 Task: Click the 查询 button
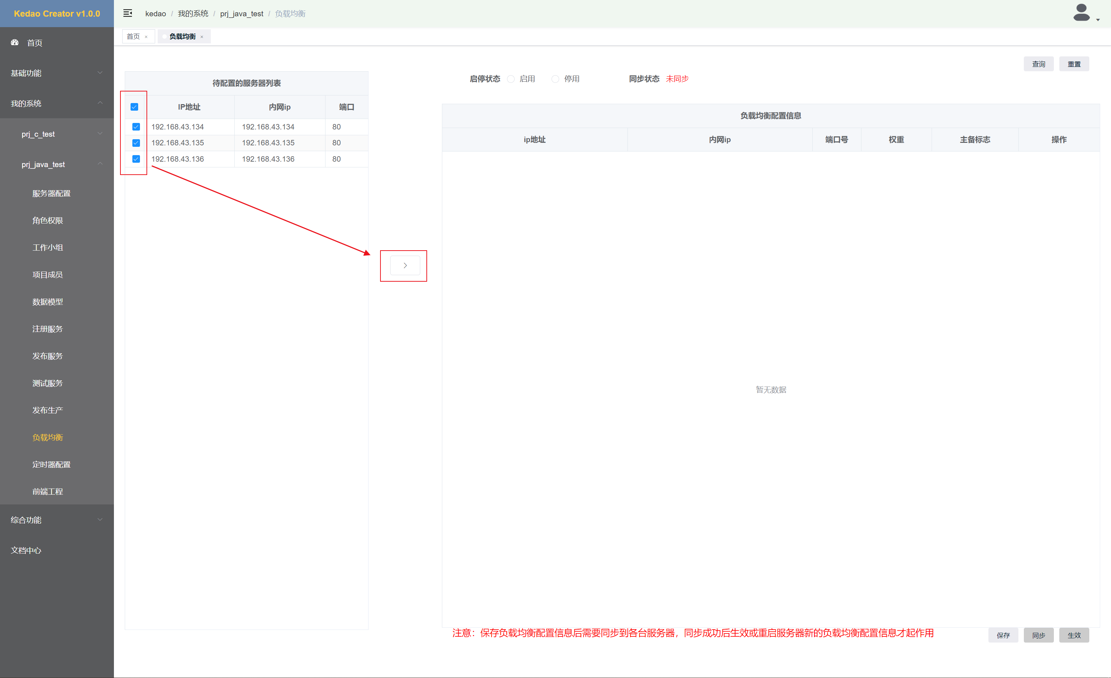click(x=1038, y=64)
